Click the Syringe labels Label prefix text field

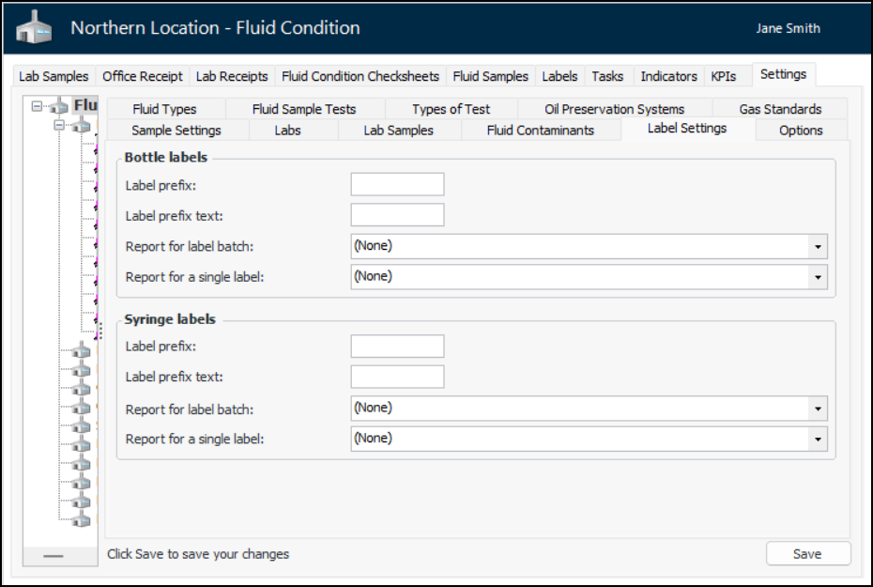(397, 378)
